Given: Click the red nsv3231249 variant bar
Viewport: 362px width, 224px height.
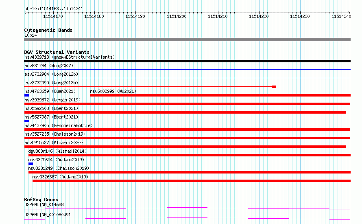Looking at the screenshot, I should click(190, 172).
